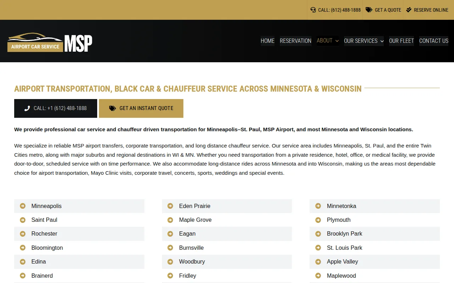454x283 pixels.
Task: Click the arrow icon next to Minneapolis
Action: [x=23, y=206]
